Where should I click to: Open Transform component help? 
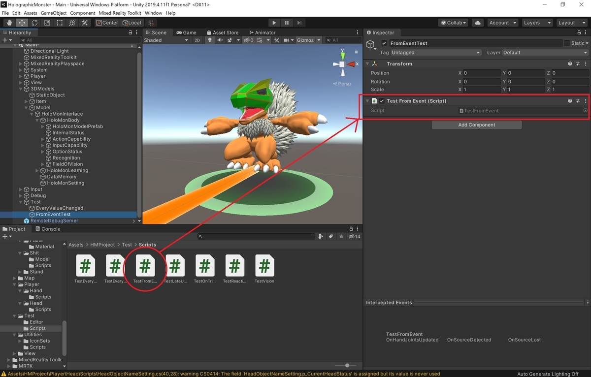click(570, 64)
